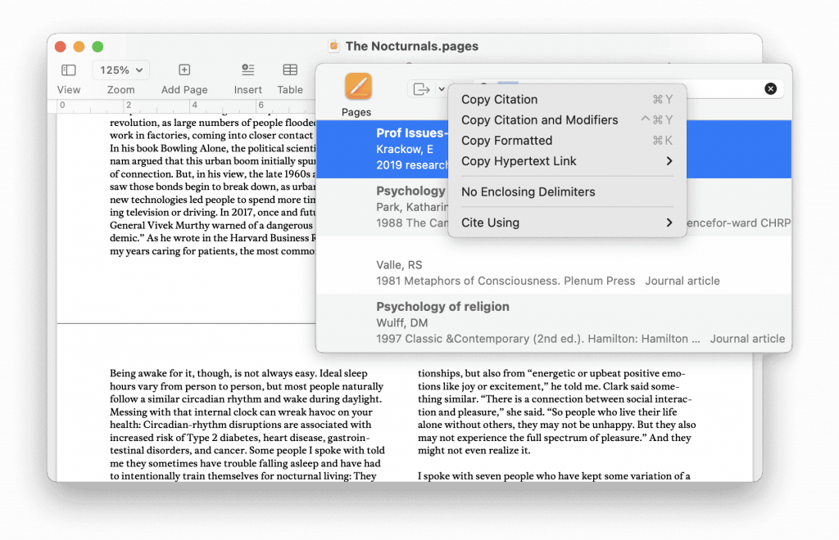Select Copy Formatted menu item
This screenshot has width=839, height=540.
pyautogui.click(x=506, y=141)
